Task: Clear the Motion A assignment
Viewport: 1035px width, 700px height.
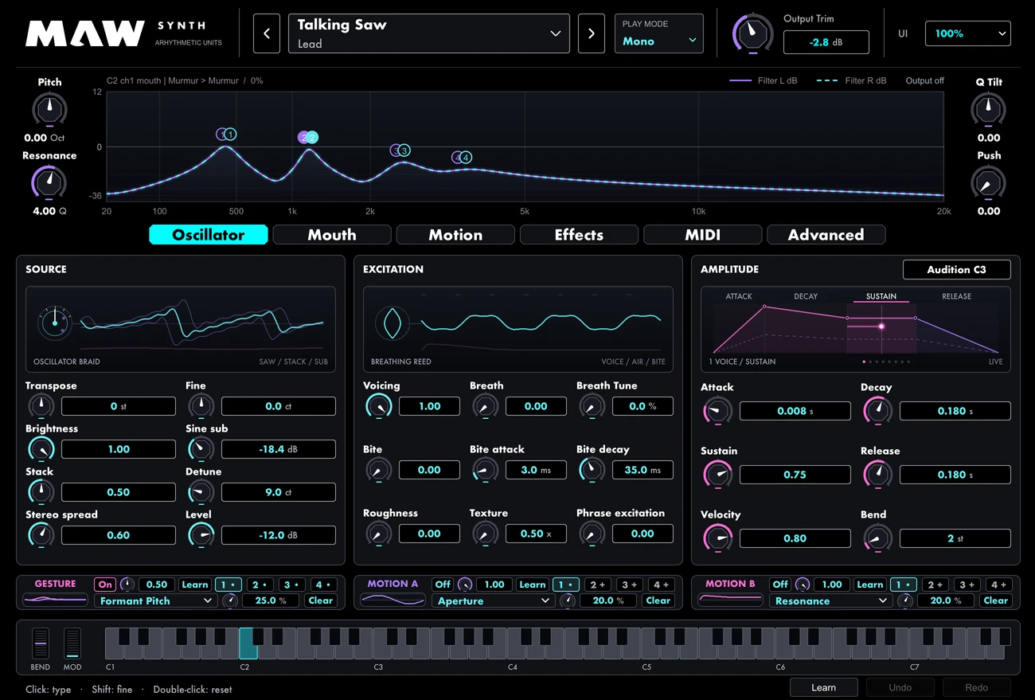Action: tap(658, 601)
